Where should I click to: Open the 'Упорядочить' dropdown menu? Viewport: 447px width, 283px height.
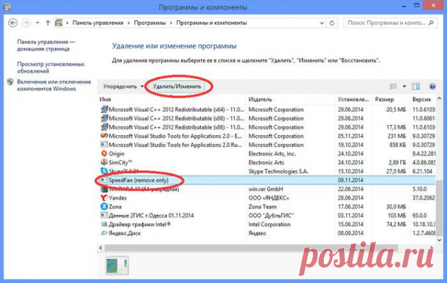[123, 86]
